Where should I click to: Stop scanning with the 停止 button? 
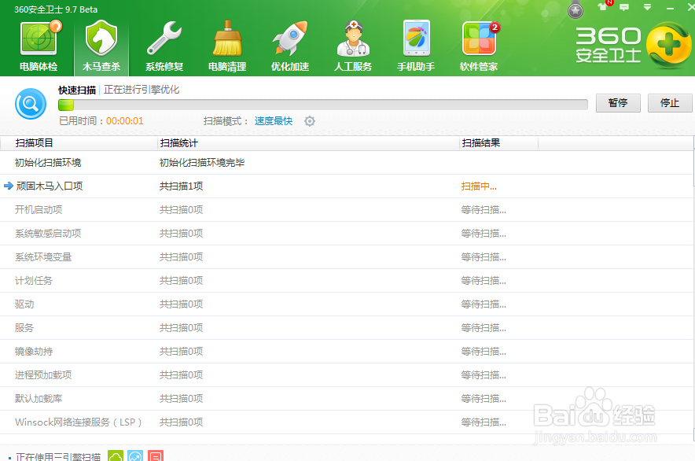tap(669, 103)
